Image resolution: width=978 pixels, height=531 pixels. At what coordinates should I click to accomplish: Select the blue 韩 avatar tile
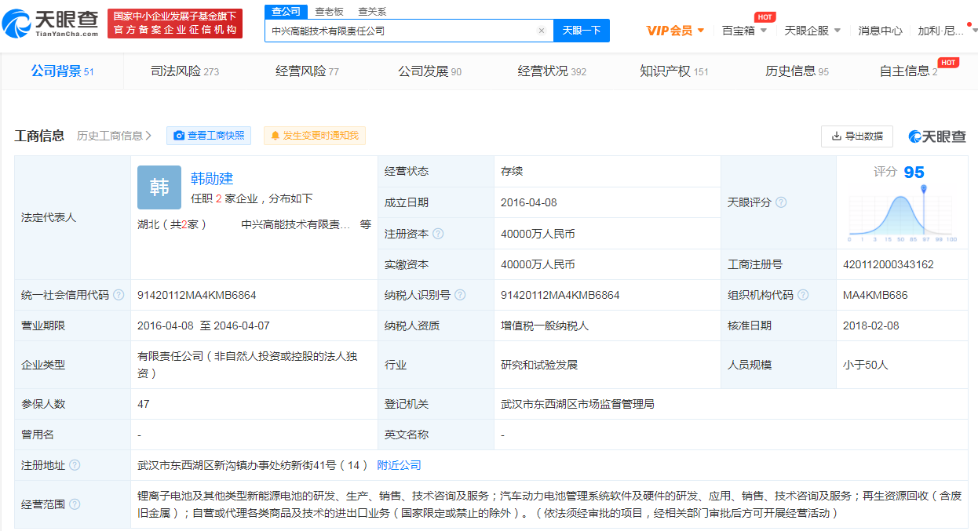tap(159, 187)
